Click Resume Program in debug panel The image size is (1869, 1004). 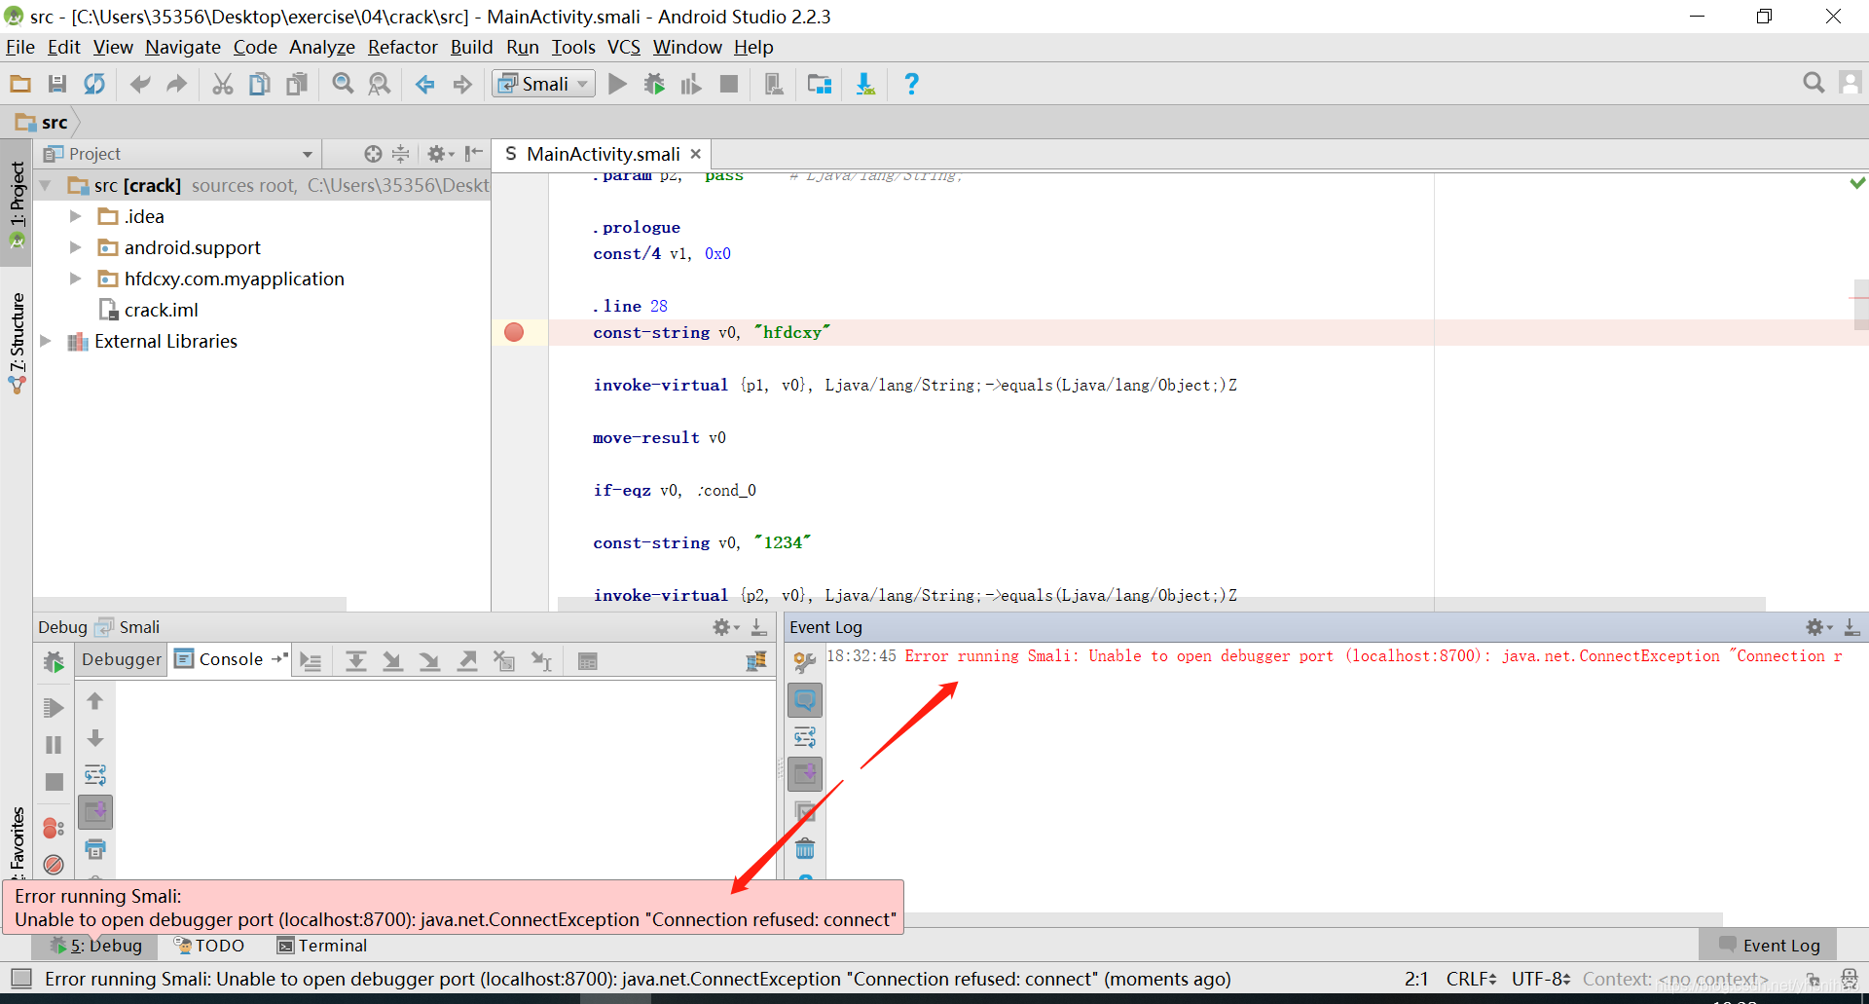click(54, 708)
